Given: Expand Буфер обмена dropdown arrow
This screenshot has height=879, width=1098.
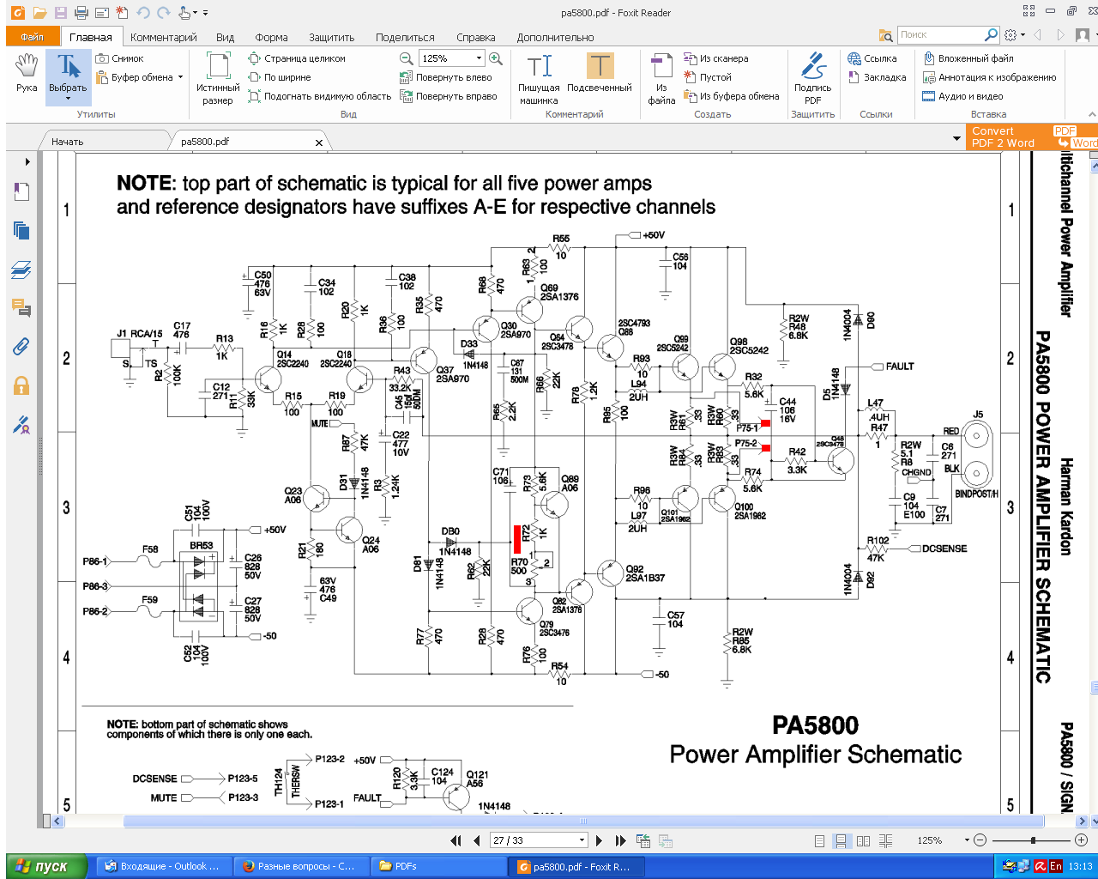Looking at the screenshot, I should pyautogui.click(x=181, y=77).
